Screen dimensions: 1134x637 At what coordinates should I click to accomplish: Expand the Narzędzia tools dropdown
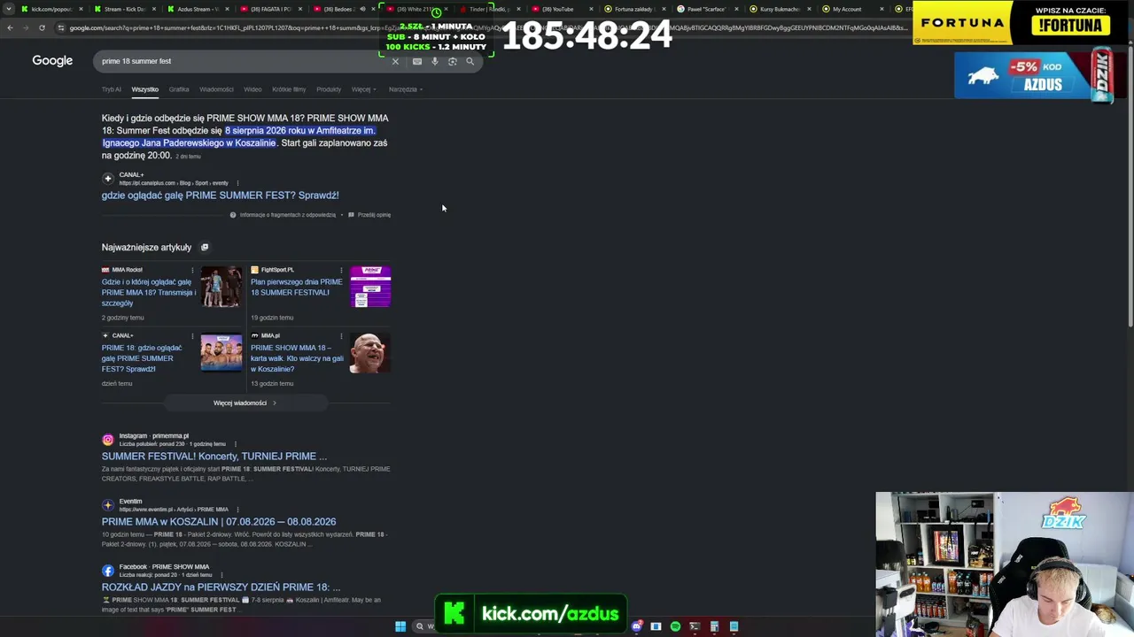click(x=406, y=89)
